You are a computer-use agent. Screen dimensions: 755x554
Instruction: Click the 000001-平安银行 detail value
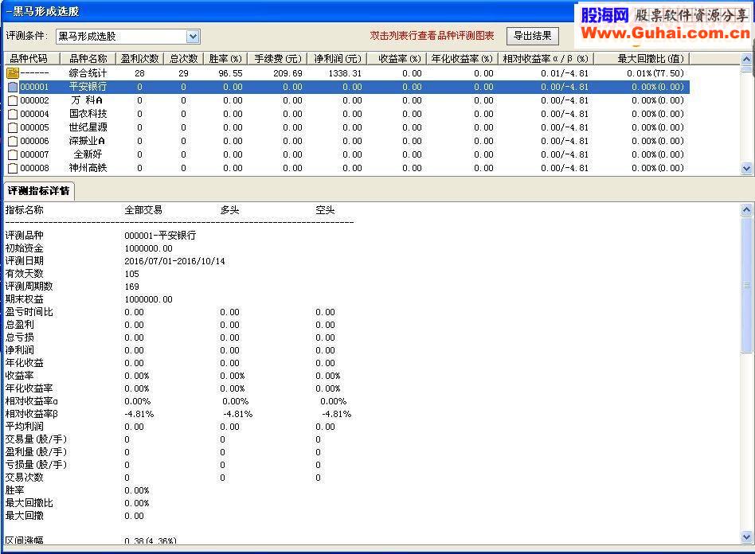pyautogui.click(x=160, y=236)
